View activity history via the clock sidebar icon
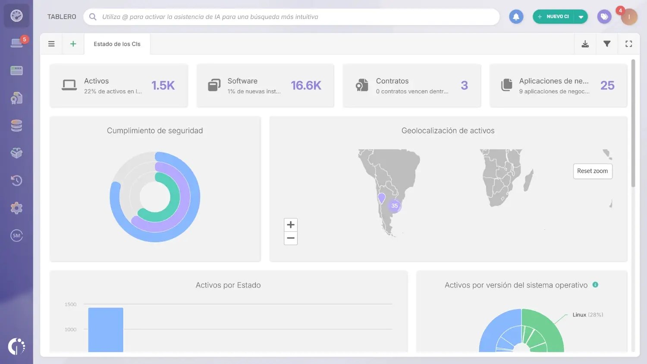 [x=16, y=180]
